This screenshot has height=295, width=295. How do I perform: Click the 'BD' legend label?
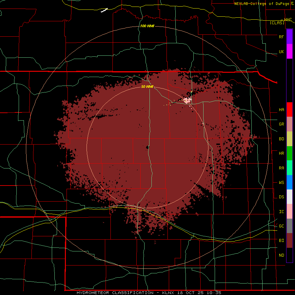[281, 139]
